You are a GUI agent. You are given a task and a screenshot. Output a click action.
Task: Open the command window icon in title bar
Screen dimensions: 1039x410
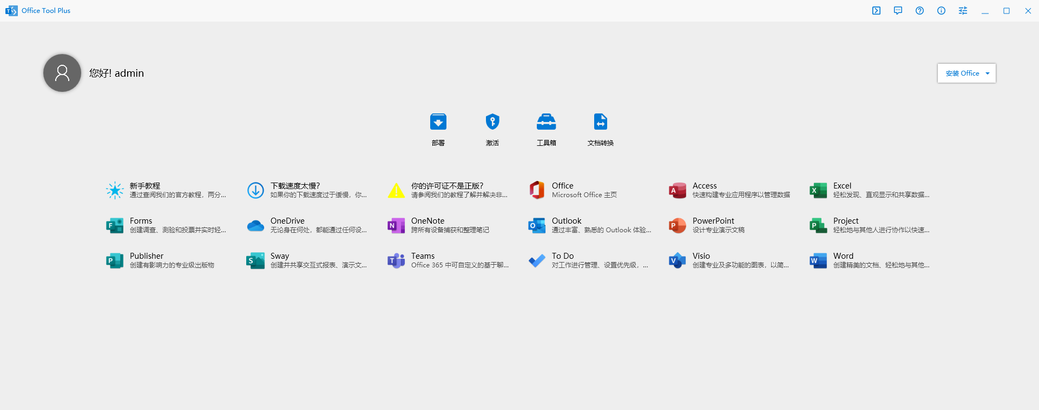click(x=877, y=11)
